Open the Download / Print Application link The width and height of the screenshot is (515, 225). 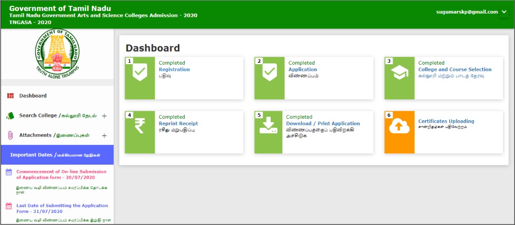click(x=323, y=124)
